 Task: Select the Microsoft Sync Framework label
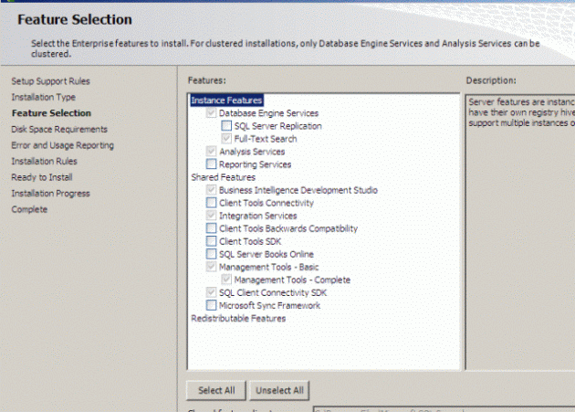[269, 305]
